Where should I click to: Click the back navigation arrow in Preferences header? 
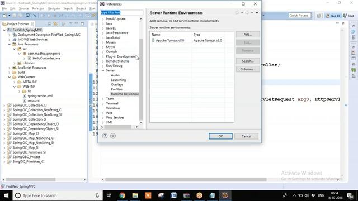[x=237, y=13]
